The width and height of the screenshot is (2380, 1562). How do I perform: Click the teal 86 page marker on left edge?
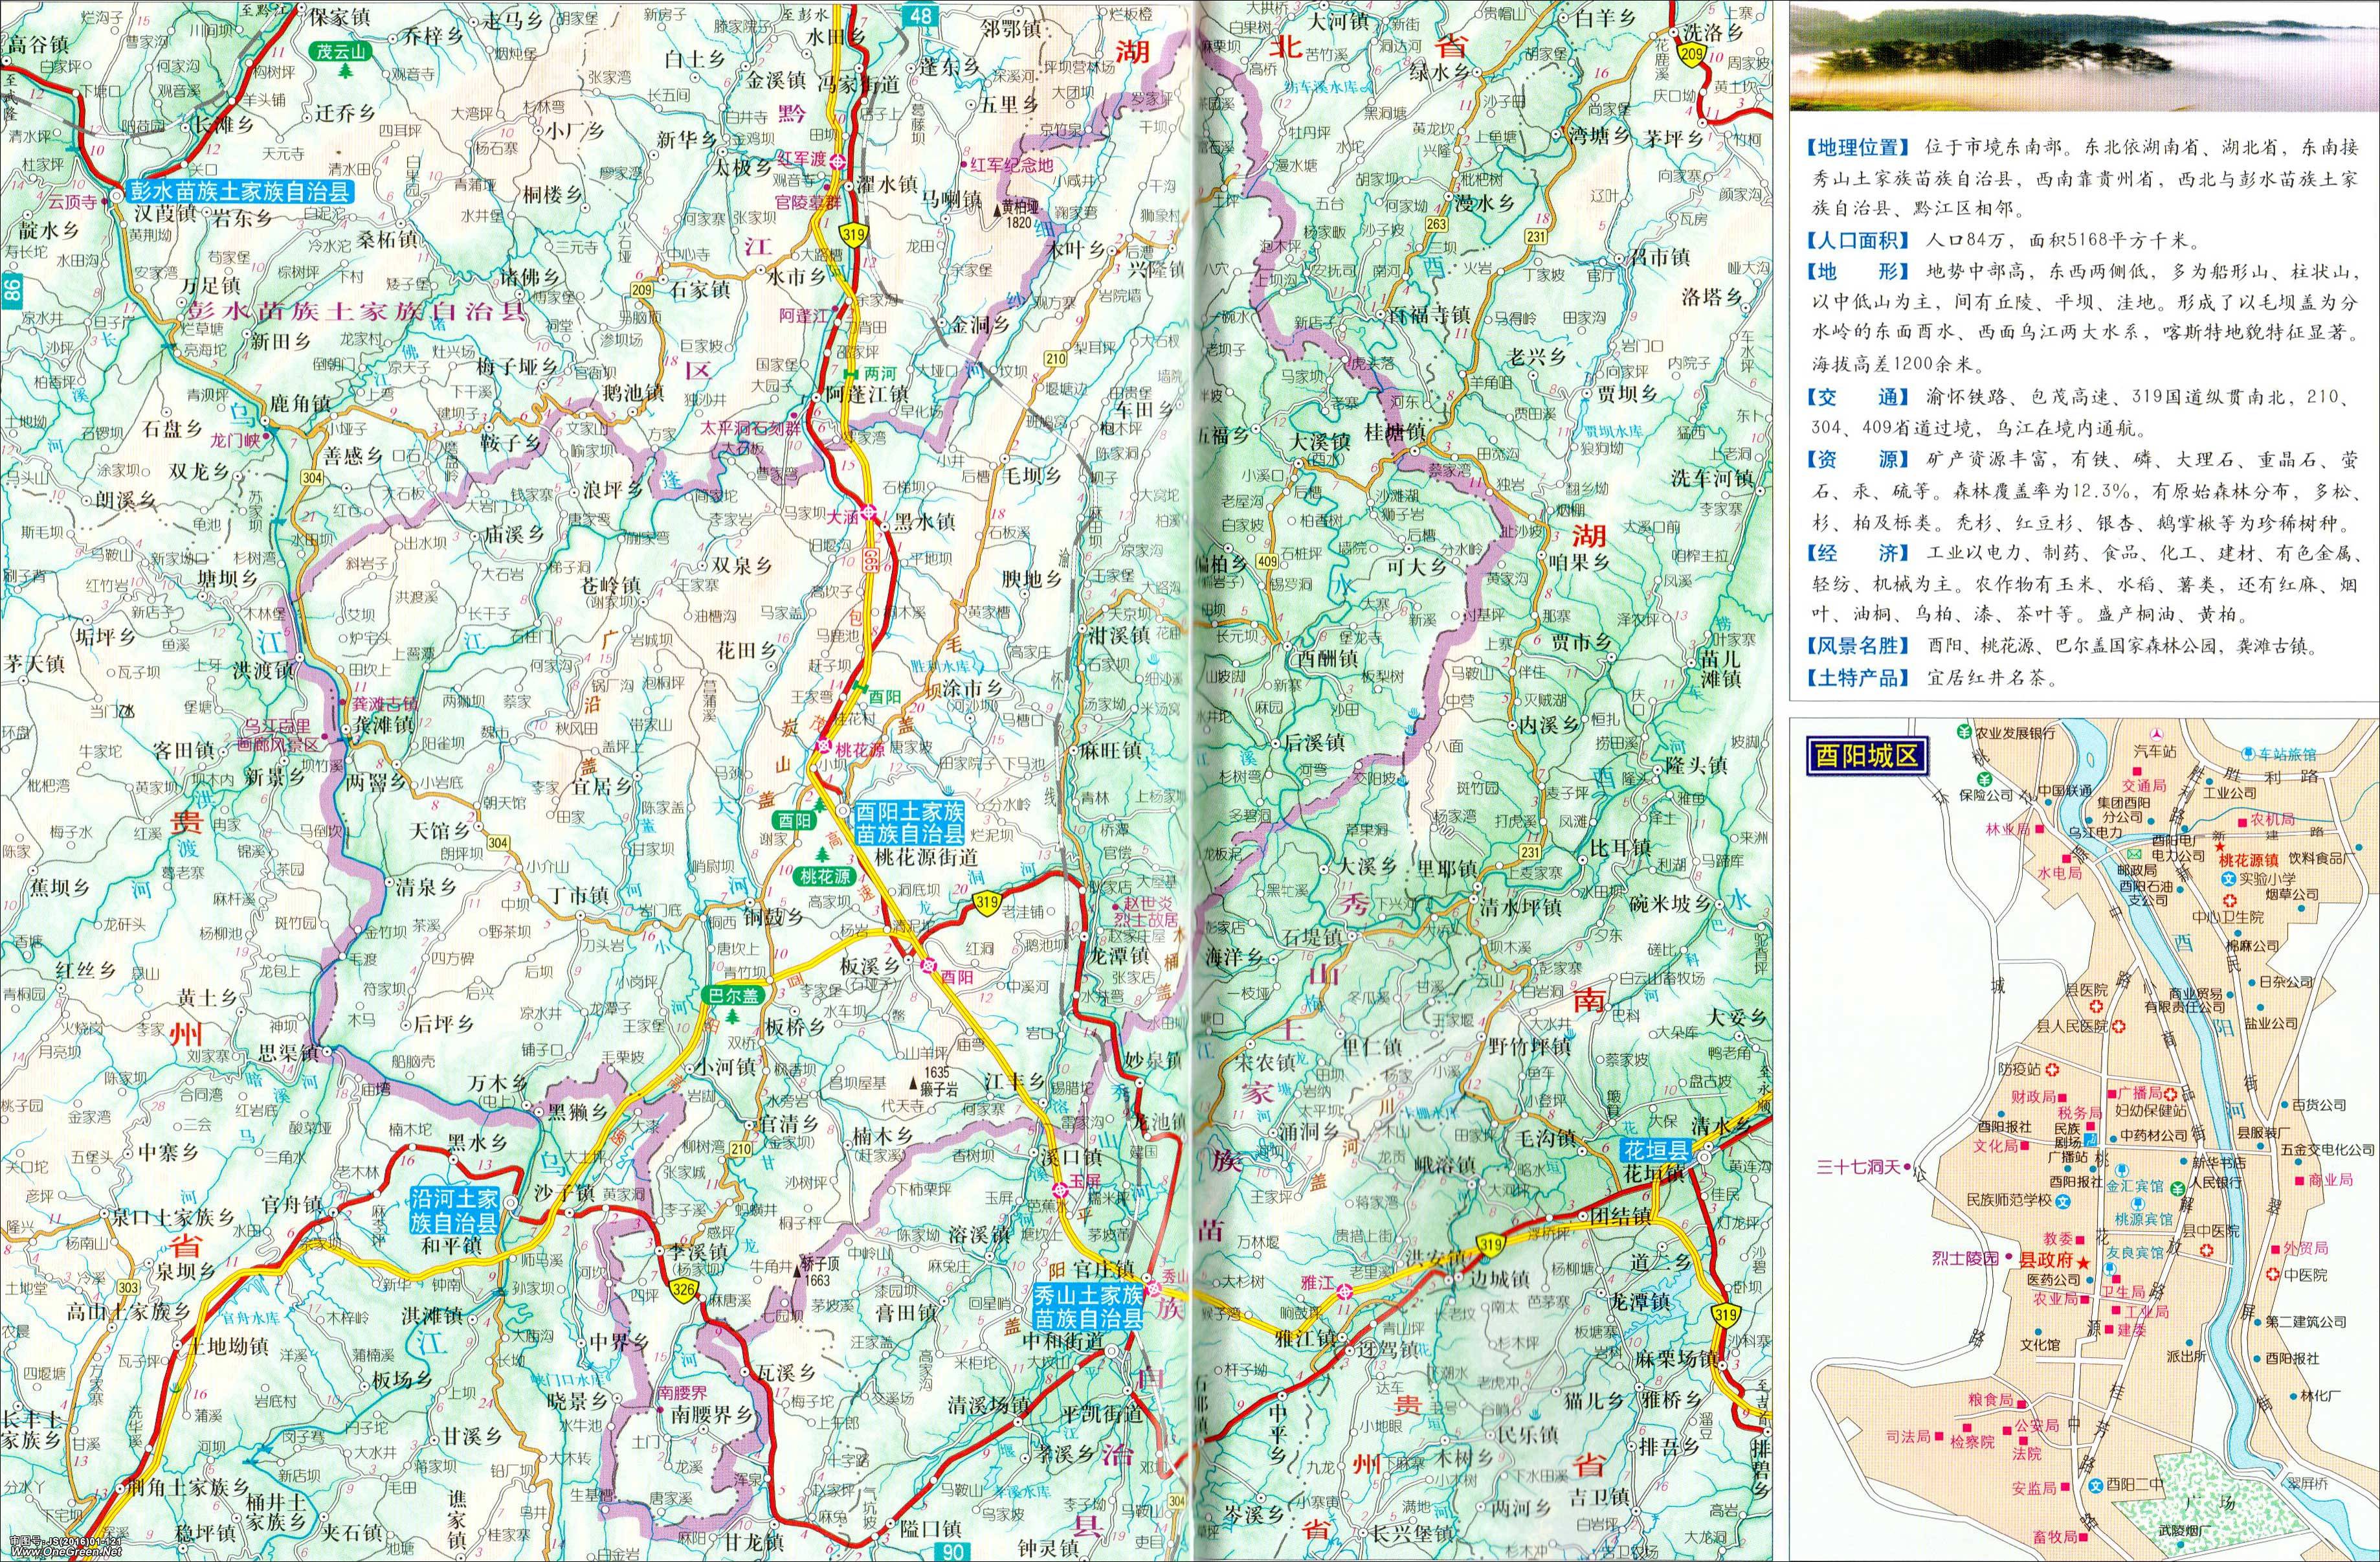pyautogui.click(x=11, y=291)
